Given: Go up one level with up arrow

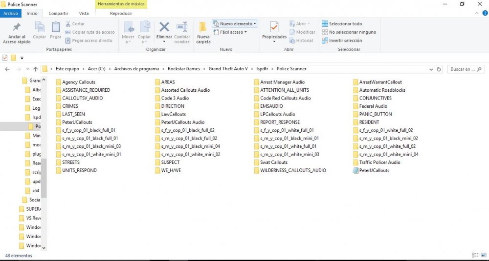Looking at the screenshot, I should click(x=35, y=69).
